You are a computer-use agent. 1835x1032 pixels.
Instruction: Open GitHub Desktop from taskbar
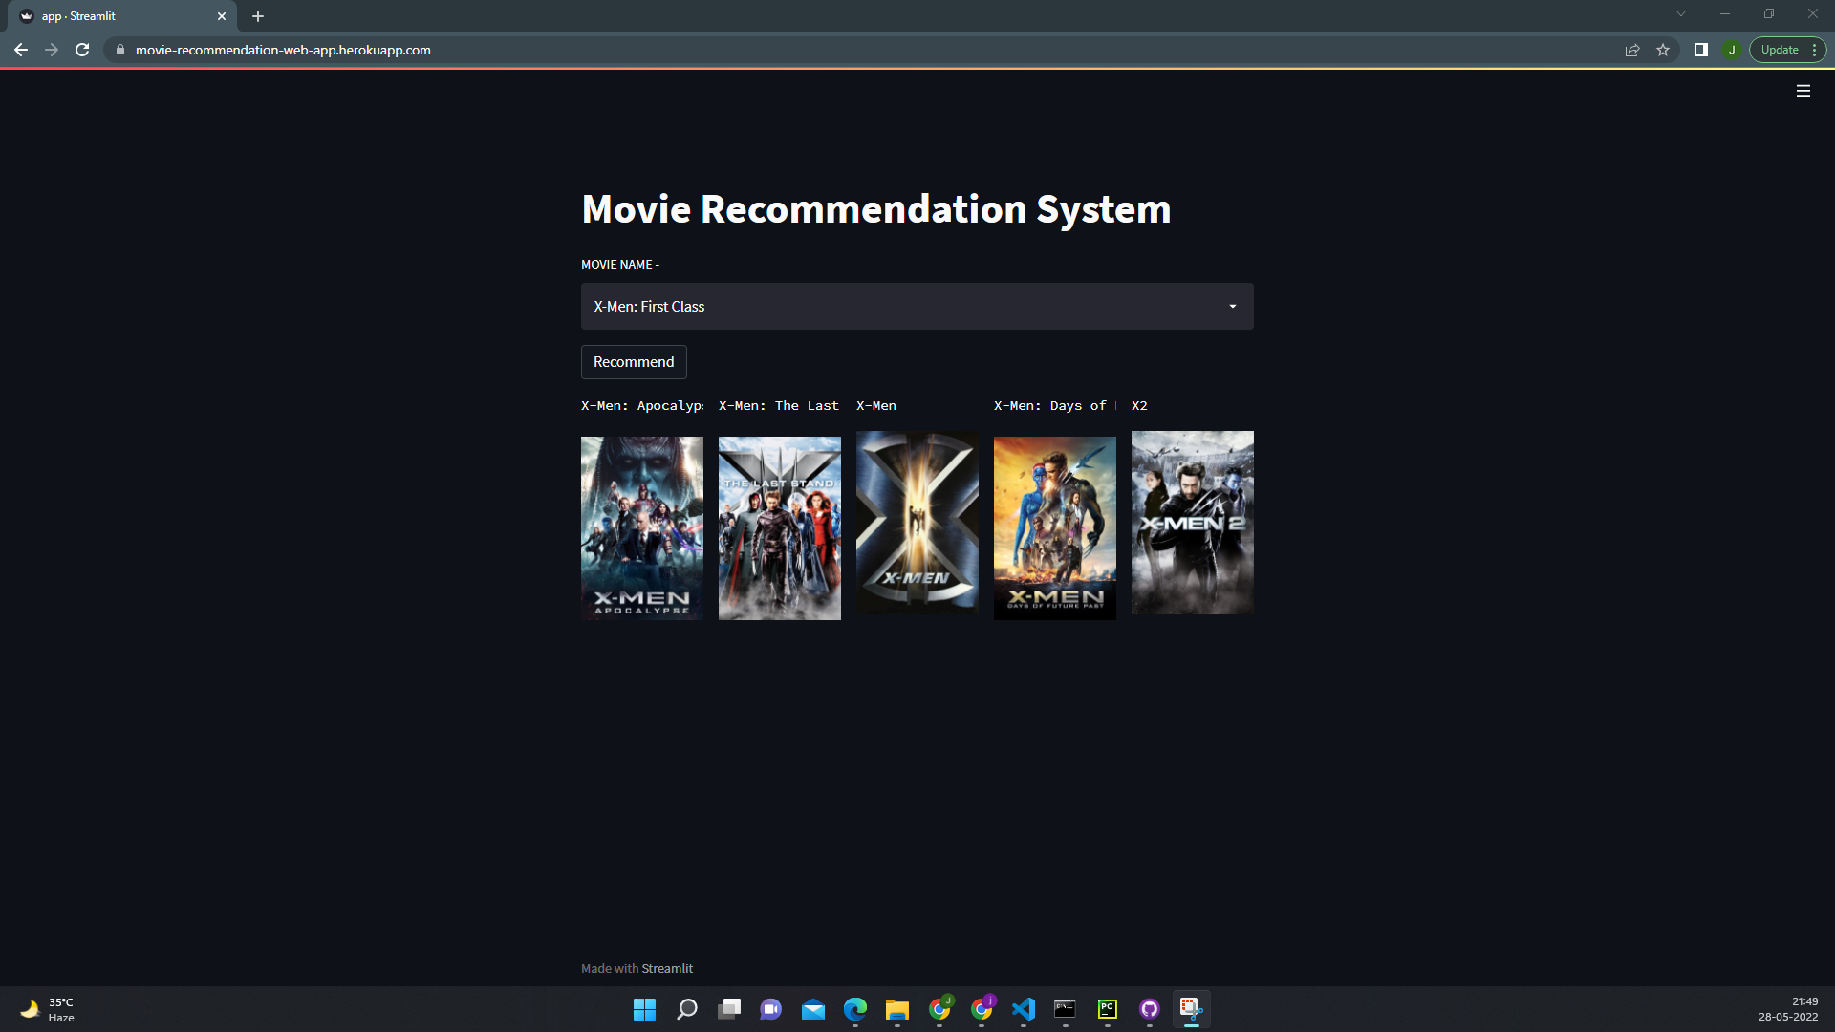coord(1149,1009)
